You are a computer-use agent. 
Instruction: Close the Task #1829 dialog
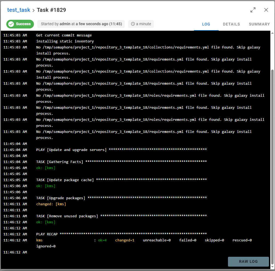tap(266, 10)
